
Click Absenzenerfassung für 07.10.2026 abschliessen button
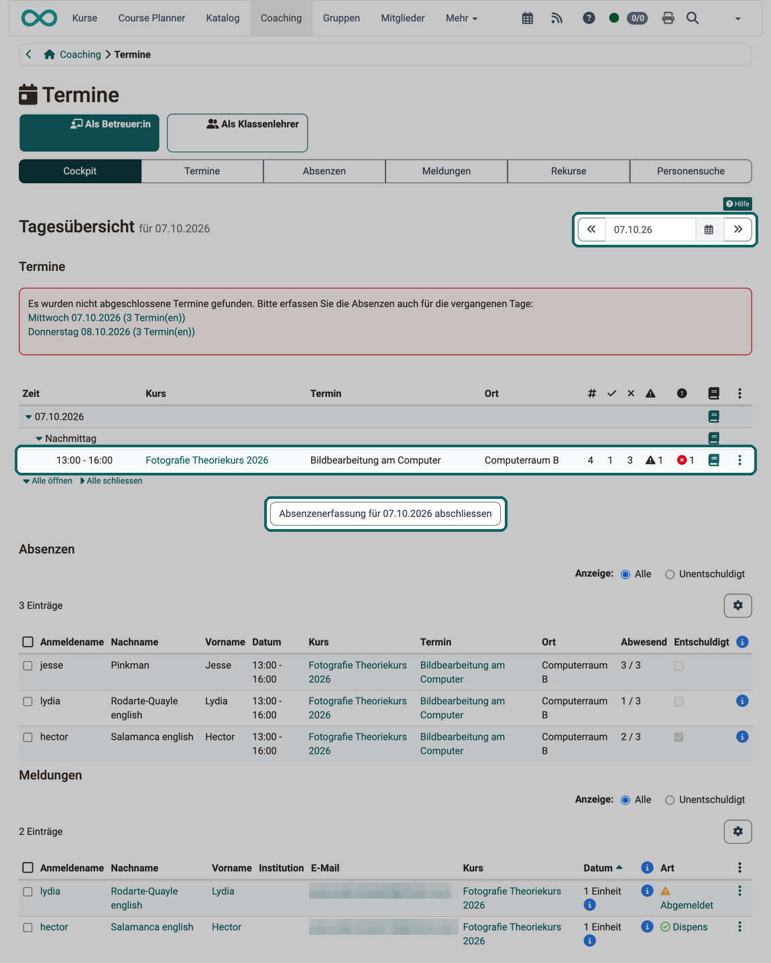(385, 514)
